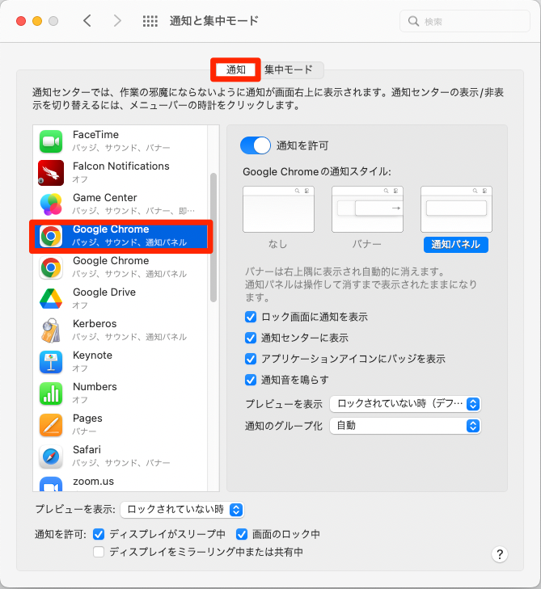Select the Google Drive icon
The image size is (541, 589).
51,299
